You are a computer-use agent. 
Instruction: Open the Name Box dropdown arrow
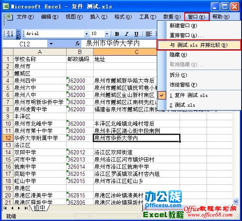[x=51, y=44]
